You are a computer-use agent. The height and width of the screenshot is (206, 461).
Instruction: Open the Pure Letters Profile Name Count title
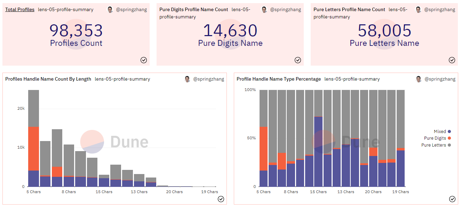349,10
